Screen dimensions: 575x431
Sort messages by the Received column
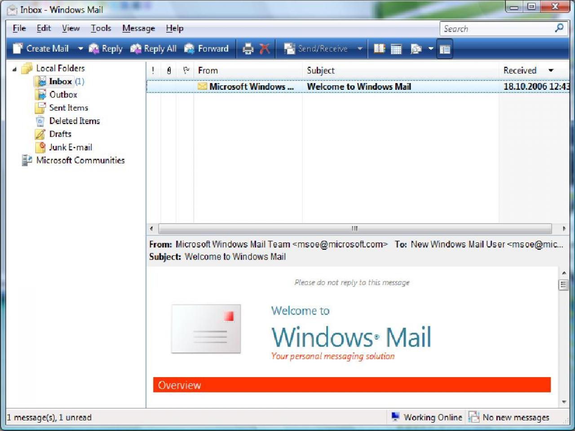pyautogui.click(x=535, y=70)
